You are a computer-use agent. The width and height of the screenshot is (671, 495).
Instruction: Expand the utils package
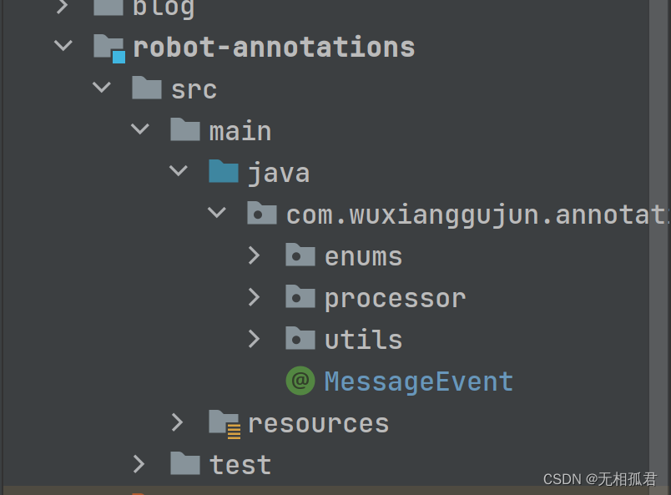pyautogui.click(x=255, y=339)
